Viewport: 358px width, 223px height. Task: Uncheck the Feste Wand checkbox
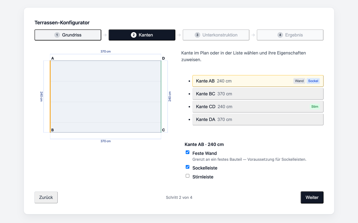click(x=187, y=152)
